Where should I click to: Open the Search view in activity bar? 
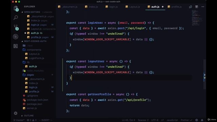pyautogui.click(x=16, y=18)
